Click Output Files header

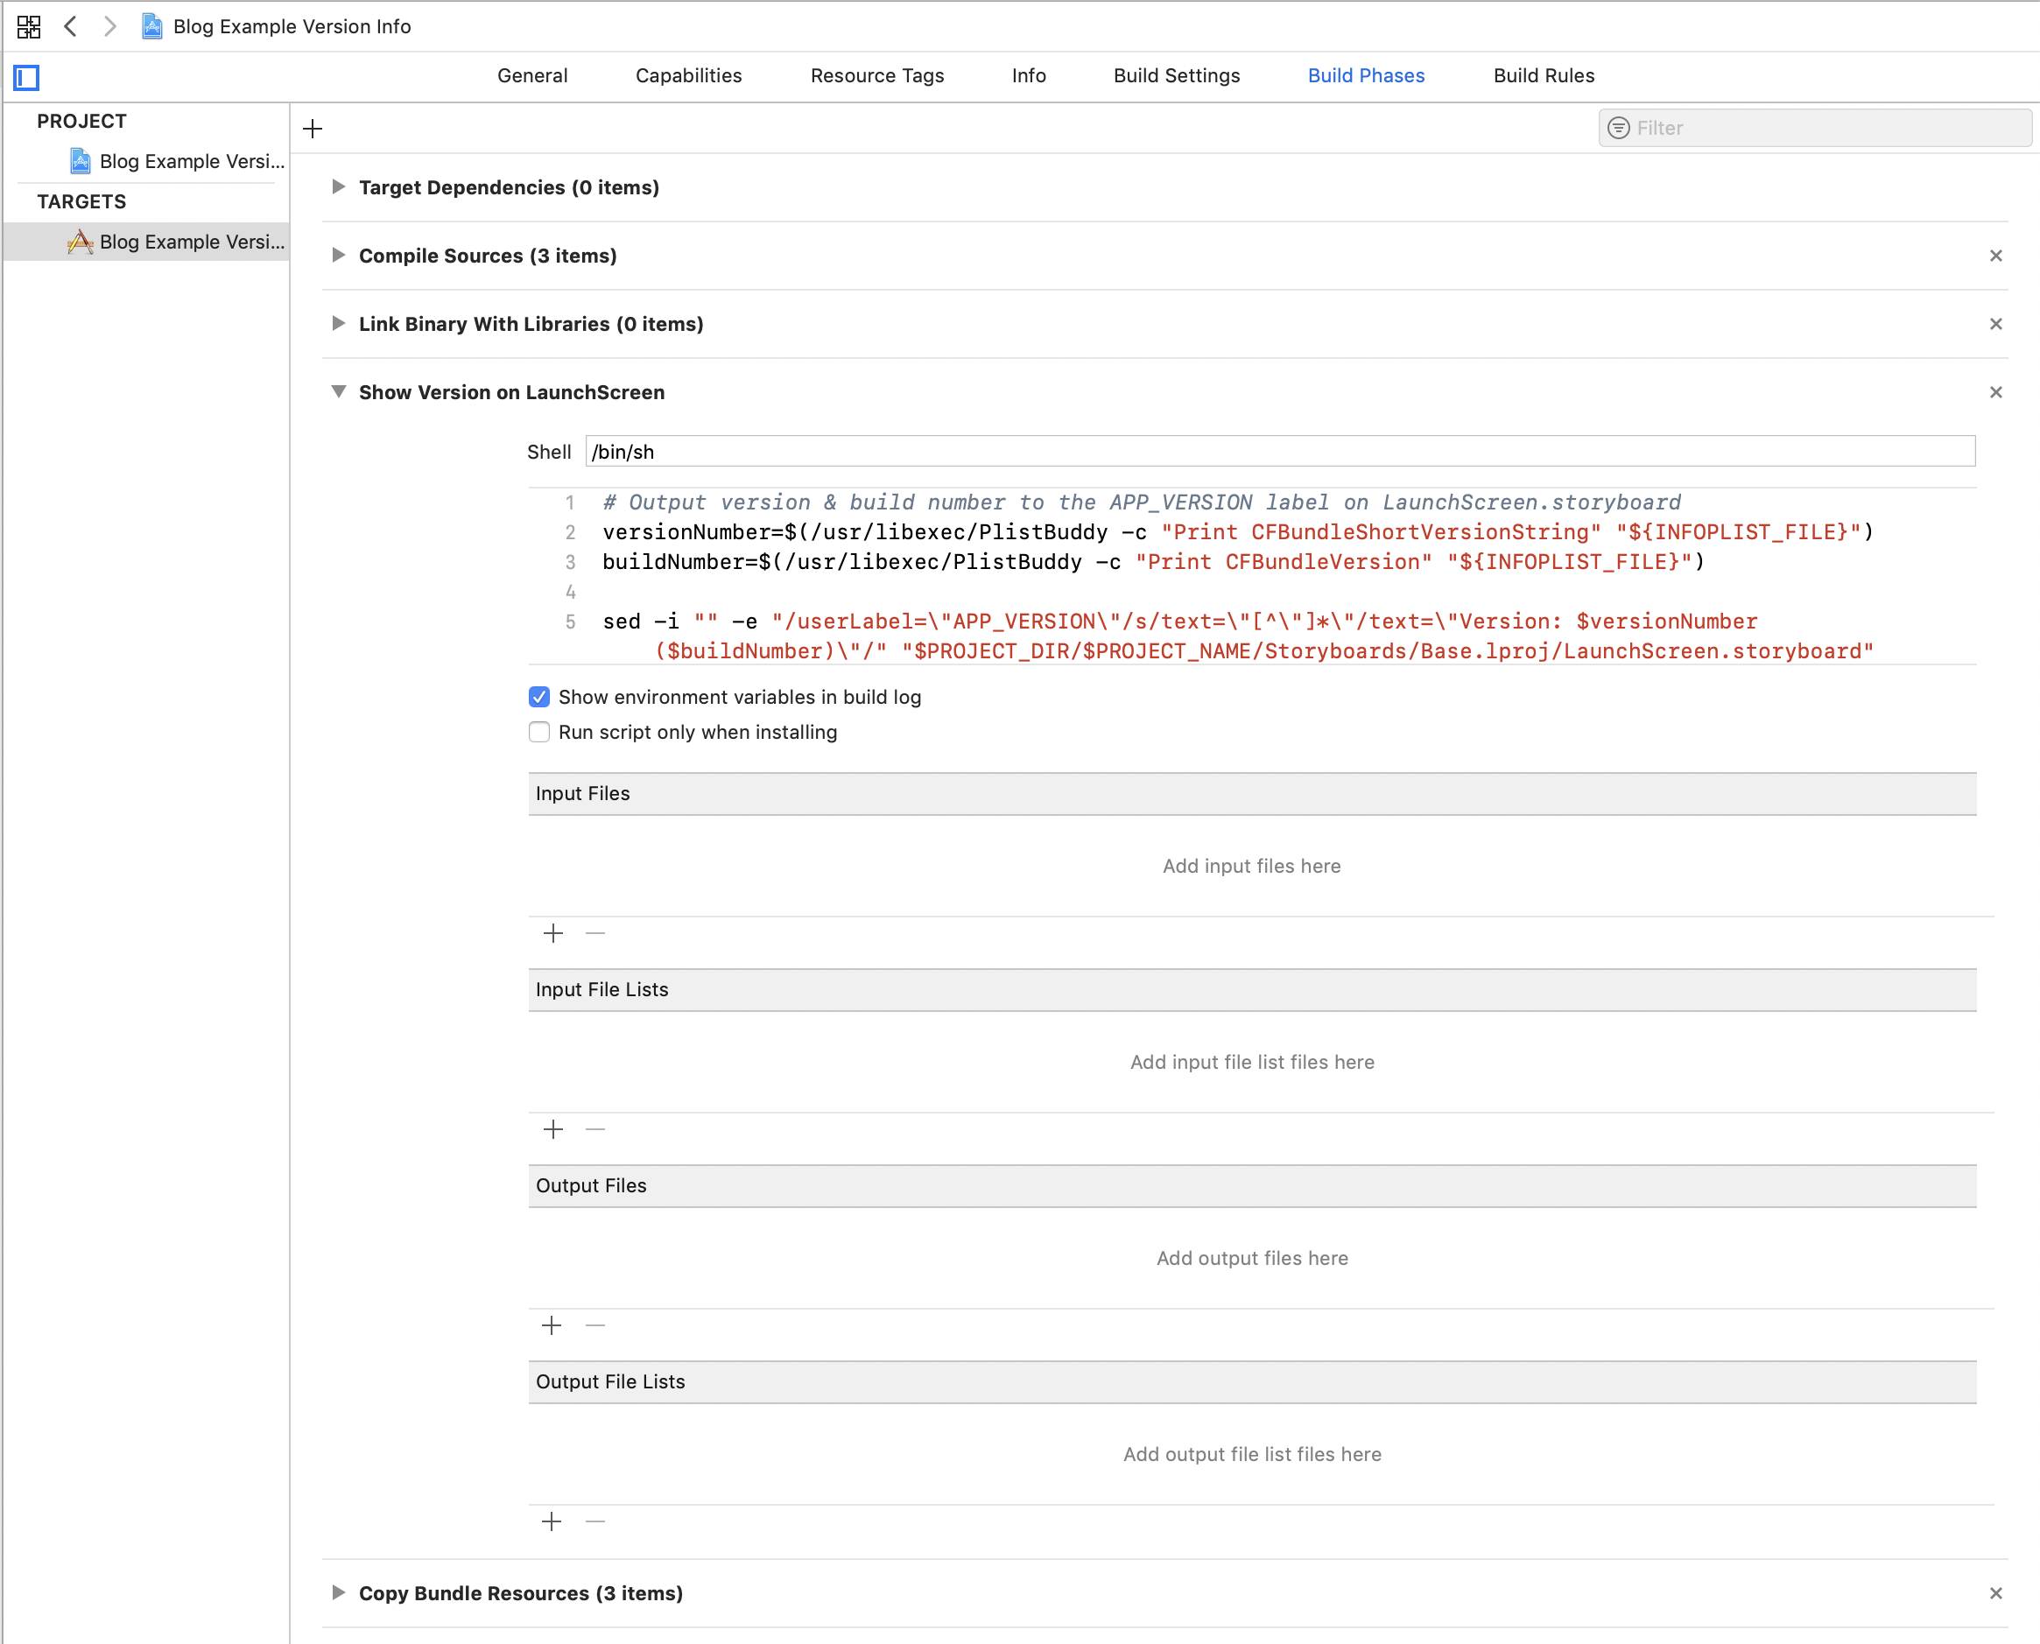tap(1252, 1185)
